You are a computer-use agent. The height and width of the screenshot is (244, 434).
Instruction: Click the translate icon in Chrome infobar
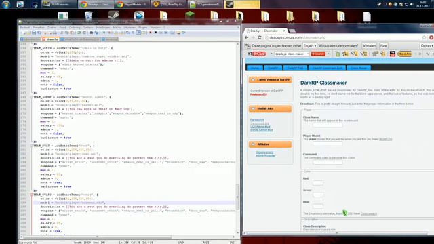point(248,45)
